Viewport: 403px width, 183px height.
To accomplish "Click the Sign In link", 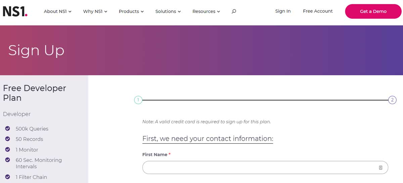I will (x=283, y=11).
